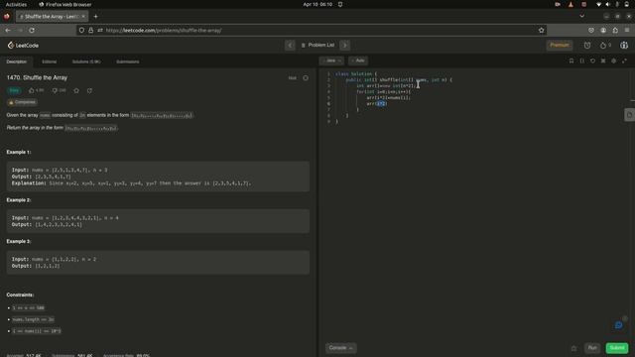Image resolution: width=635 pixels, height=357 pixels.
Task: Click line 6 code in editor
Action: (377, 103)
